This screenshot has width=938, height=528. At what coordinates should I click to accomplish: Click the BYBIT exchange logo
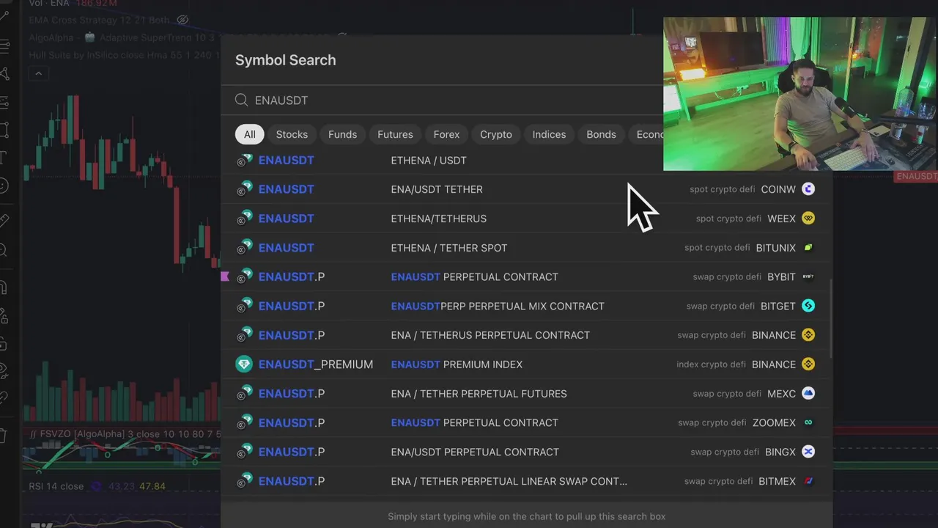808,276
